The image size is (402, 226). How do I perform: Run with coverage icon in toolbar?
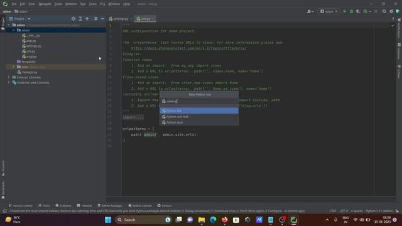tap(358, 11)
